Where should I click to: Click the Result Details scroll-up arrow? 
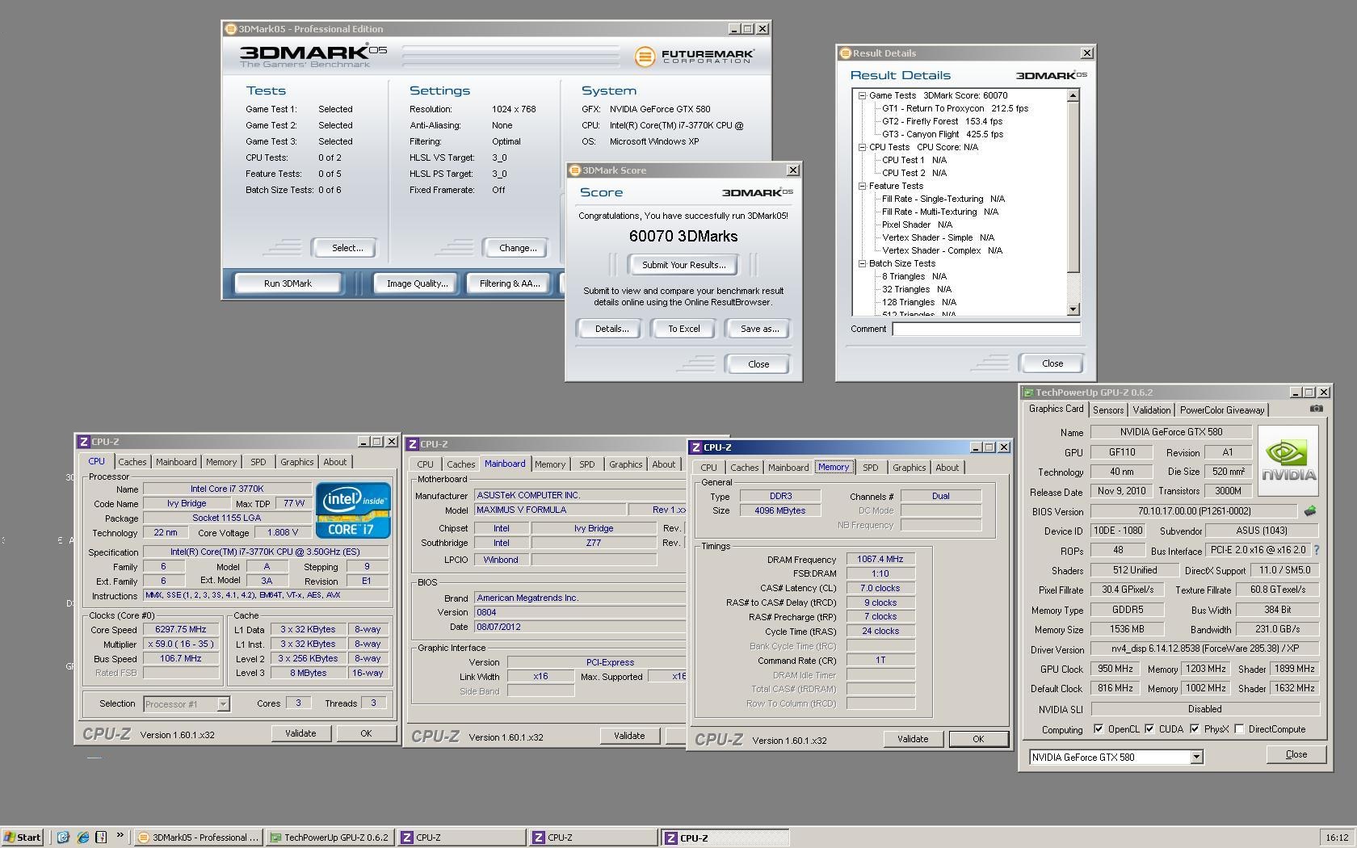(x=1073, y=95)
